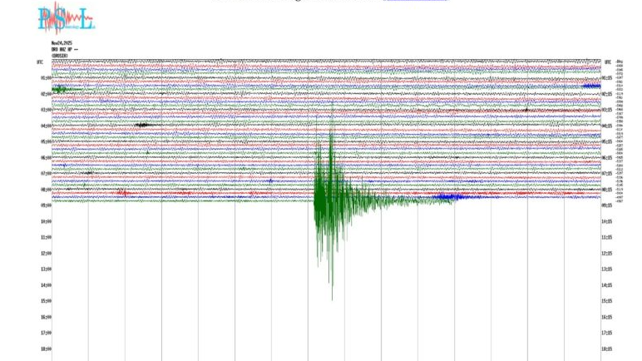The height and width of the screenshot is (361, 642).
Task: Click the left UTC axis label
Action: tap(40, 62)
